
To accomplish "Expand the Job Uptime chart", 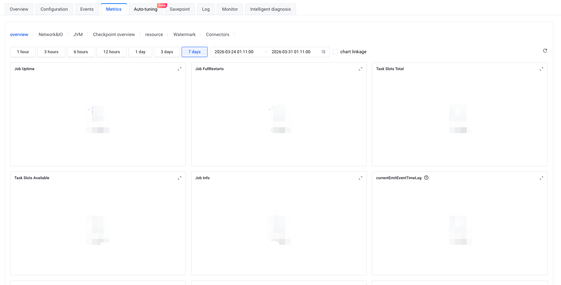I will pyautogui.click(x=180, y=69).
